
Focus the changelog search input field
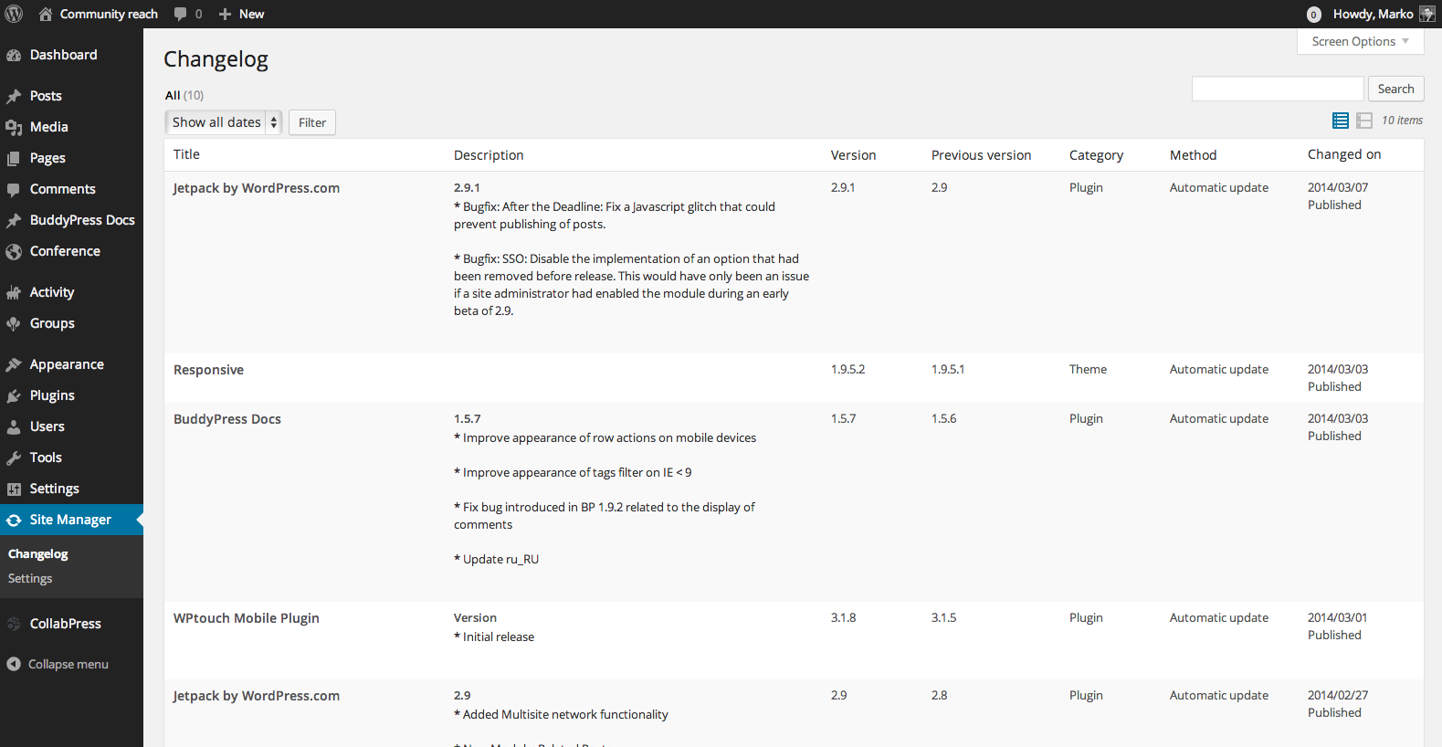point(1278,89)
